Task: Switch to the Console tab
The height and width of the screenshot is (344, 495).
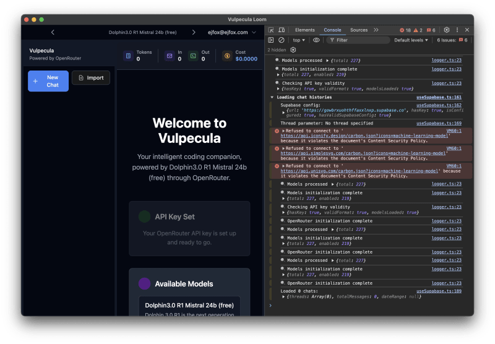Action: pyautogui.click(x=332, y=30)
